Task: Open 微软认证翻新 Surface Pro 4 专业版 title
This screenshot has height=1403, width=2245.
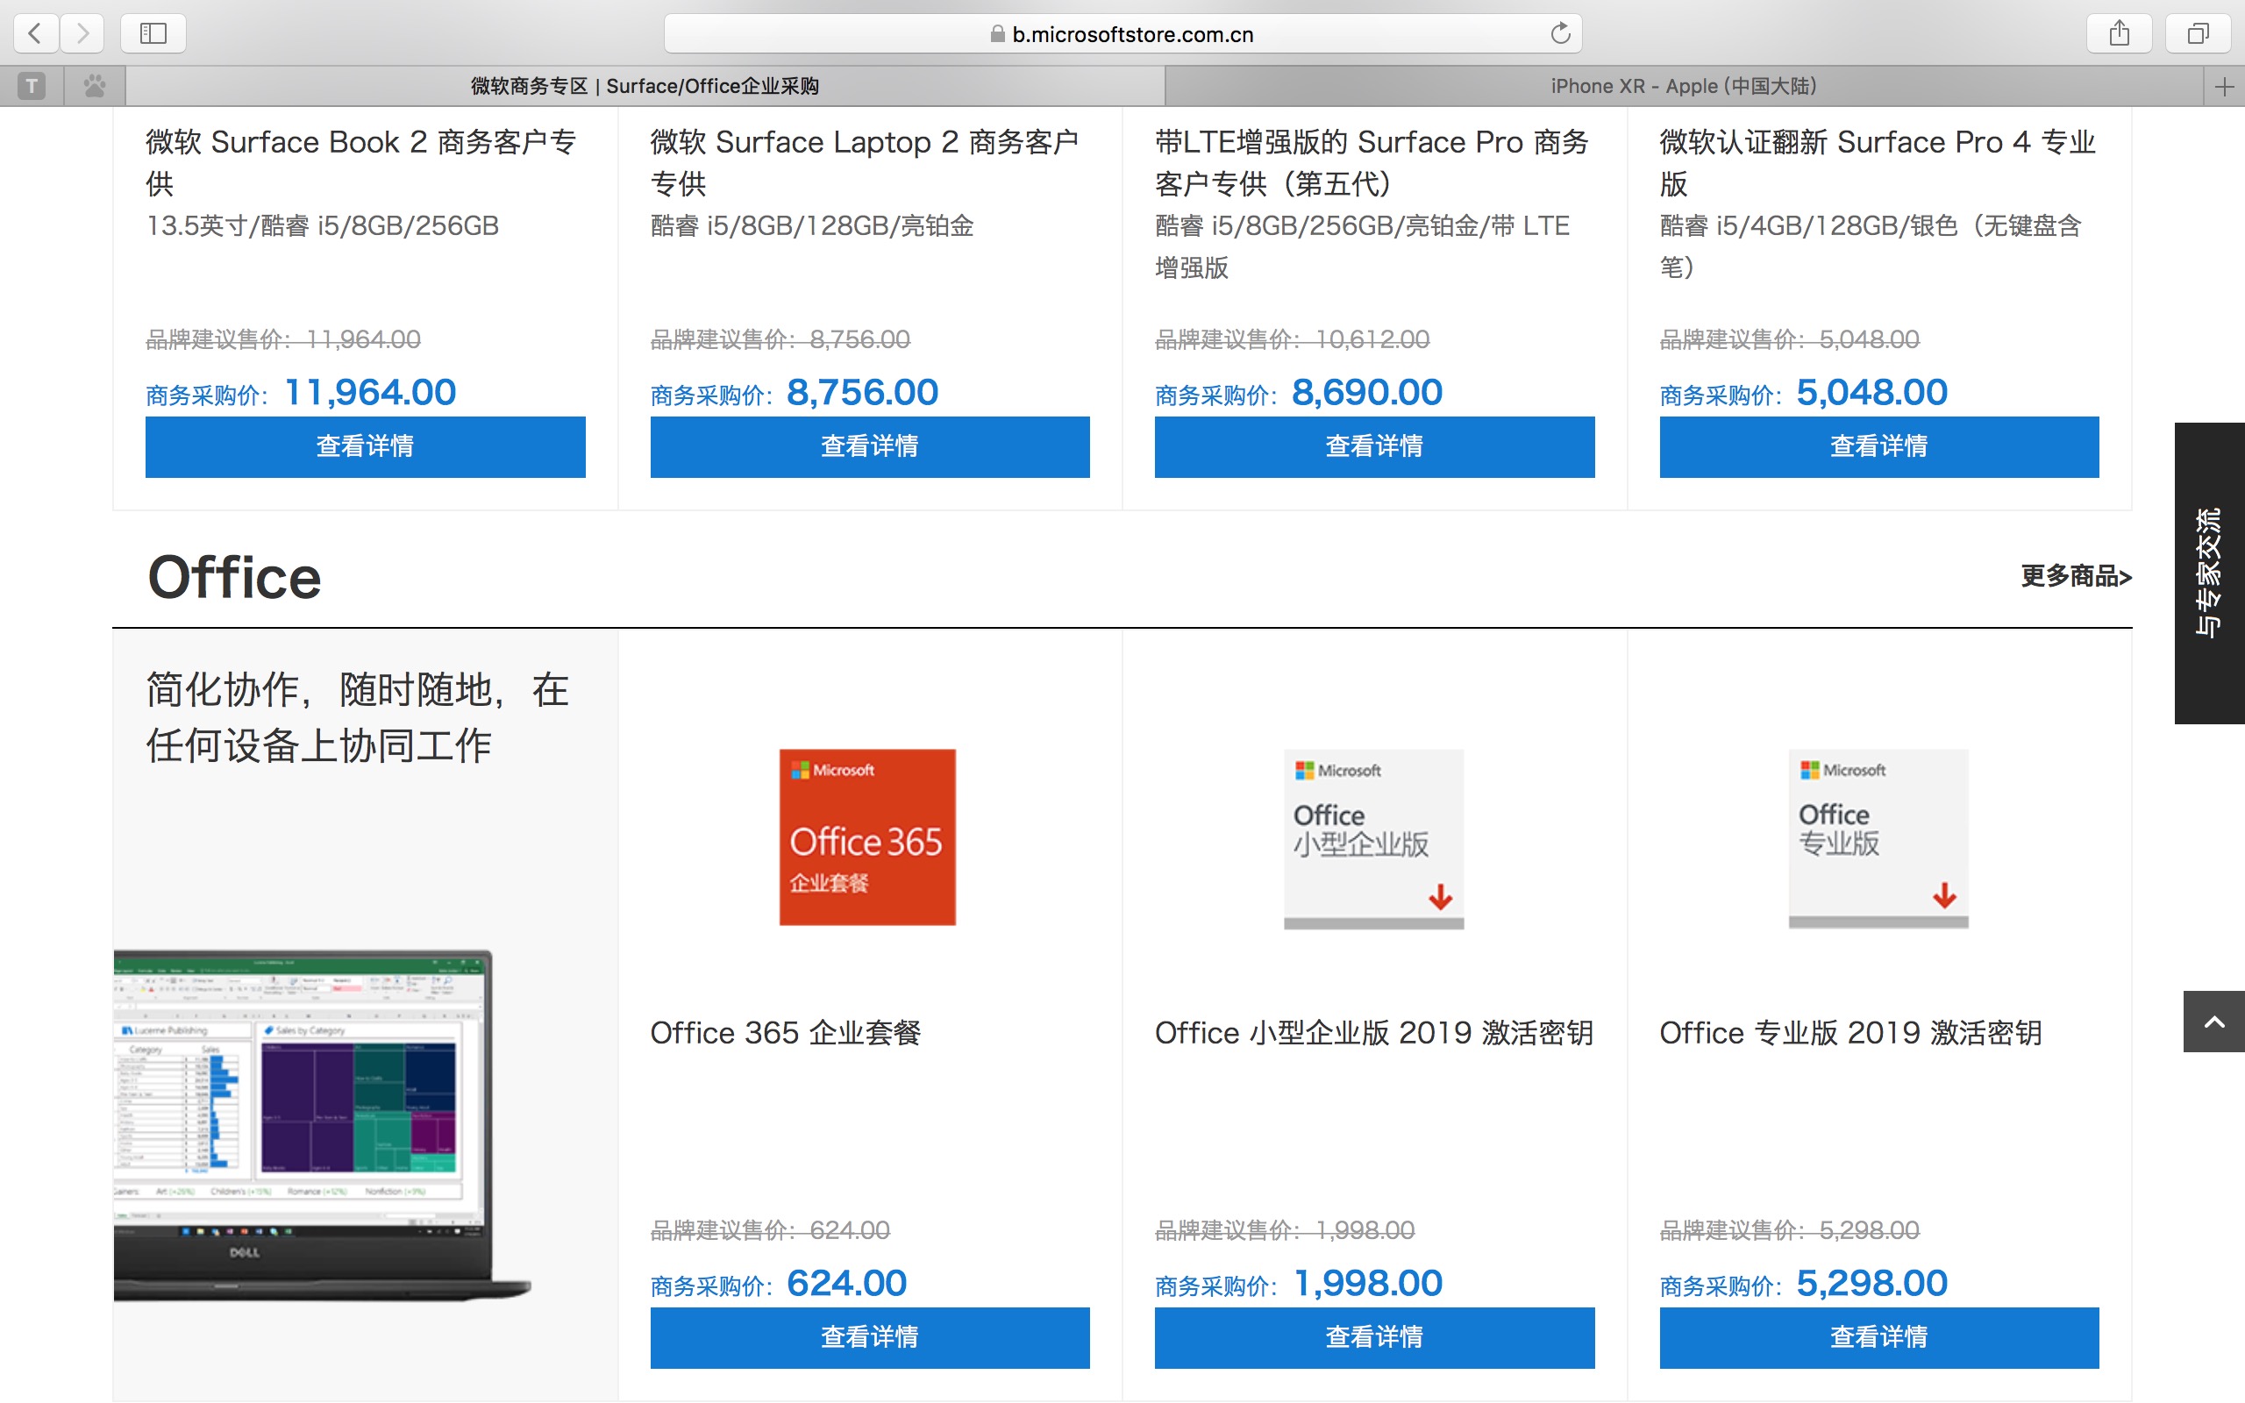Action: (1878, 162)
